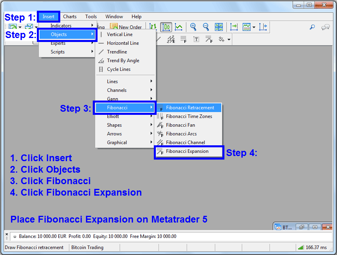Select the Elliott wave toolbar icon
The width and height of the screenshot is (337, 255).
(x=171, y=39)
